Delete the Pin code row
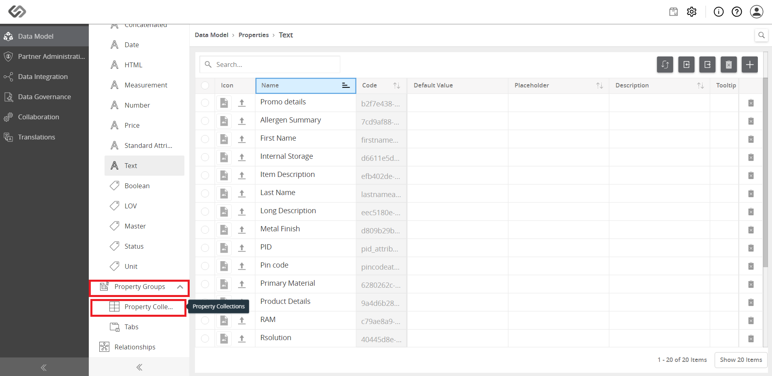772x376 pixels. (x=751, y=266)
